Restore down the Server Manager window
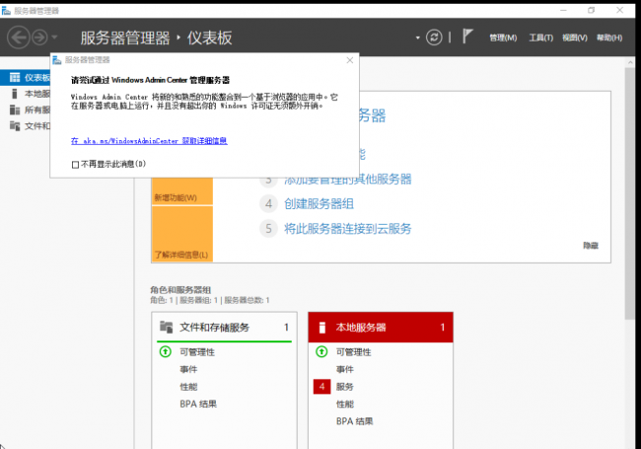This screenshot has height=449, width=641. click(591, 10)
